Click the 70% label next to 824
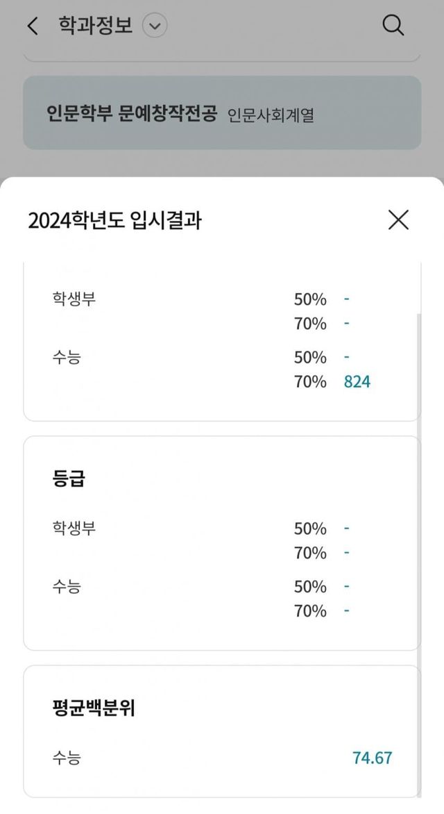This screenshot has height=814, width=444. point(309,382)
